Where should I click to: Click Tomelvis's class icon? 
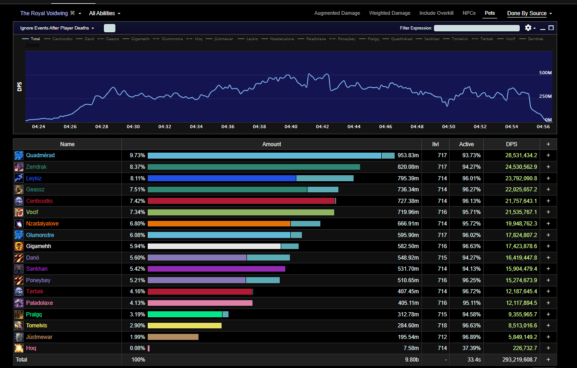[x=19, y=326]
